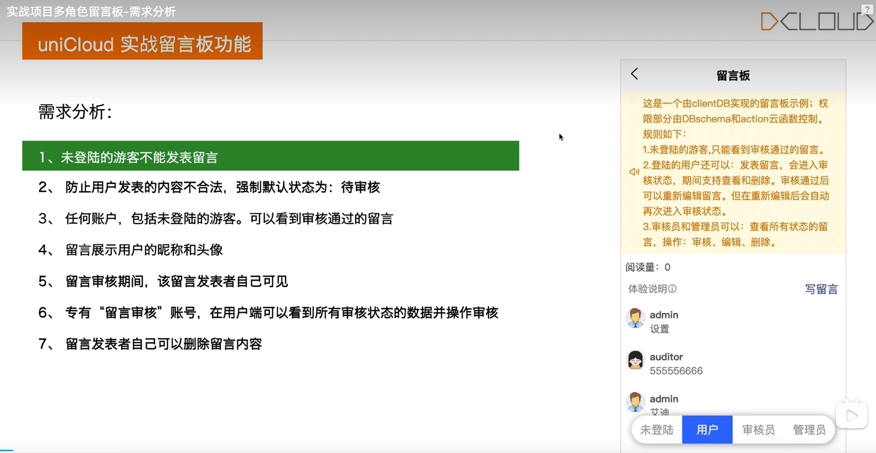Image resolution: width=876 pixels, height=453 pixels.
Task: Click the message text 555556666
Action: click(x=676, y=371)
